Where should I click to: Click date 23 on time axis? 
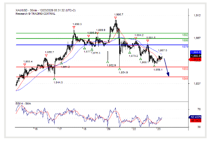tap(158, 129)
